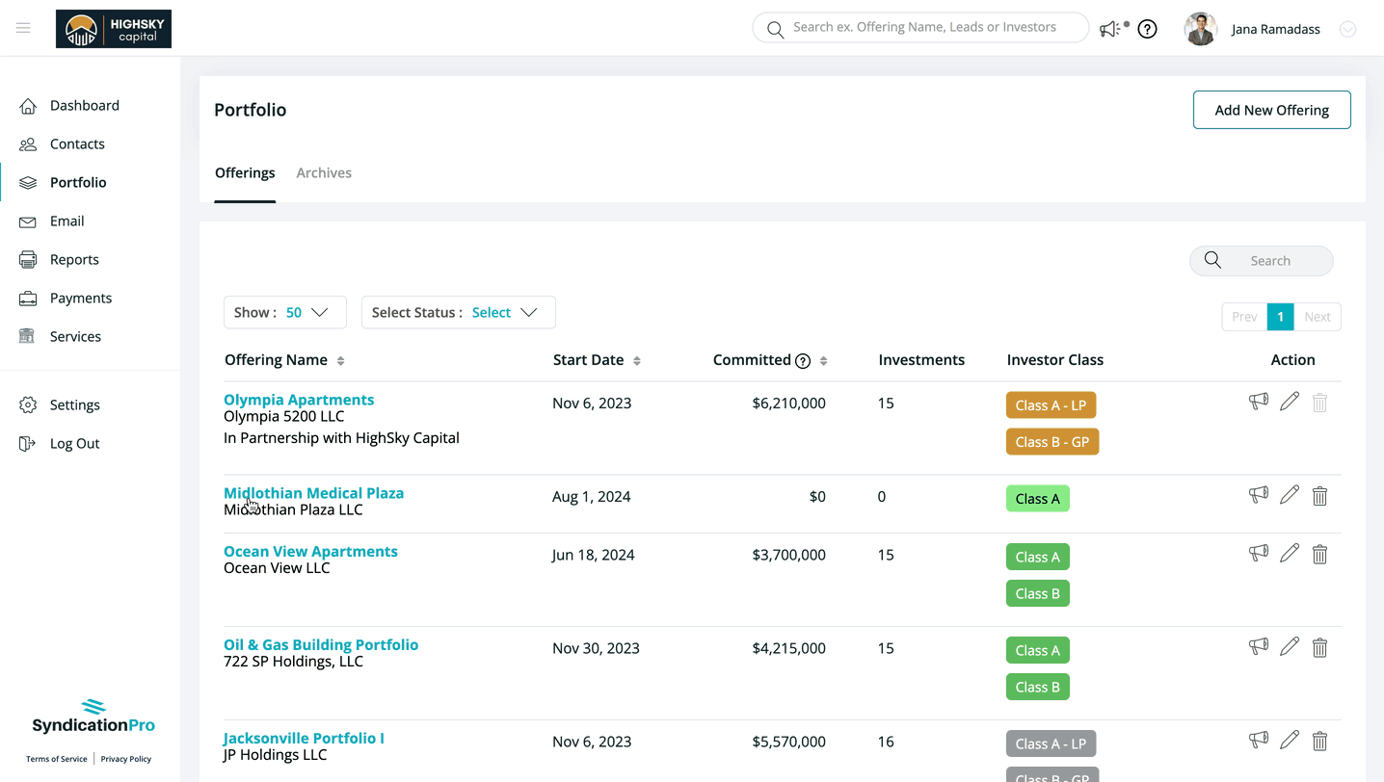Open the Ocean View Apartments offering link
This screenshot has height=782, width=1384.
point(310,551)
